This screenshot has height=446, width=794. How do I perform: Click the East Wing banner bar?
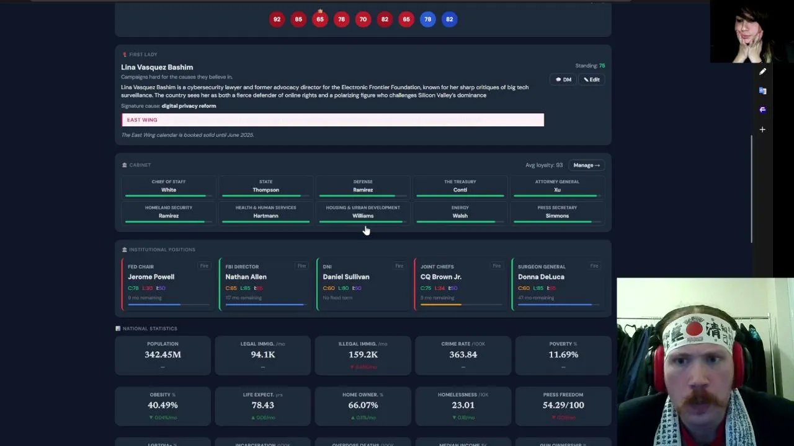tap(332, 120)
